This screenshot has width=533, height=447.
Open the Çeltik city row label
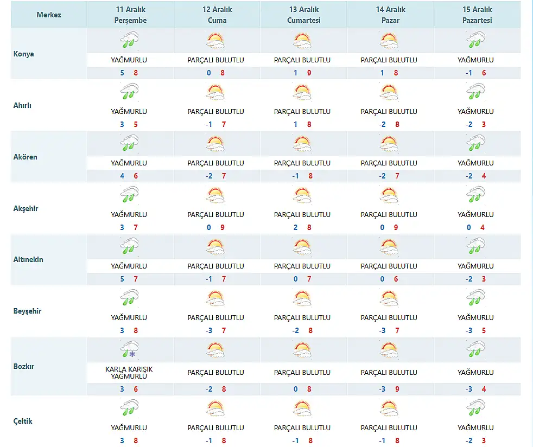(x=23, y=422)
